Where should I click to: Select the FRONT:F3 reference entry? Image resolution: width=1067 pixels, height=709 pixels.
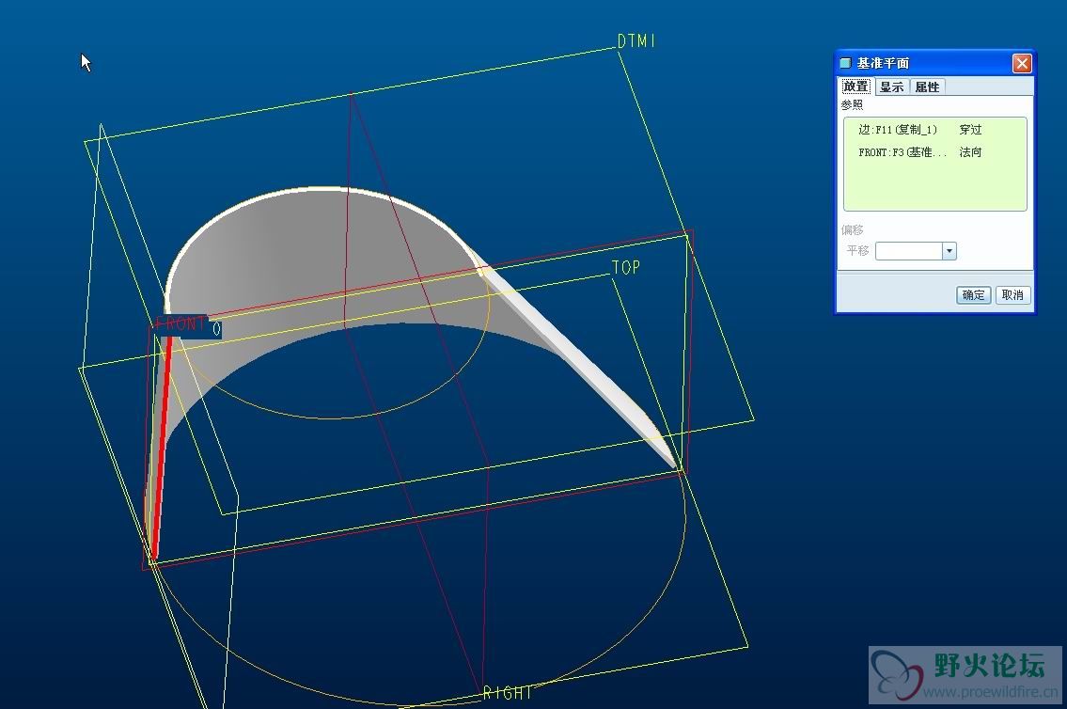tap(902, 152)
